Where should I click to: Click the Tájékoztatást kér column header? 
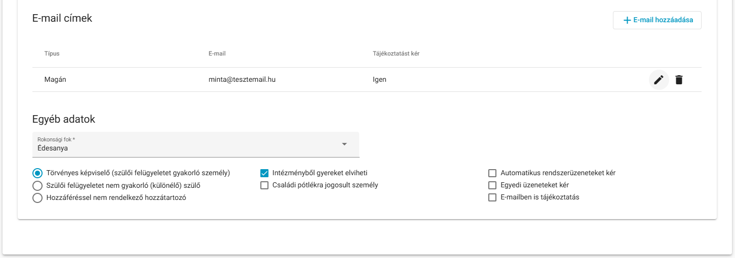396,54
